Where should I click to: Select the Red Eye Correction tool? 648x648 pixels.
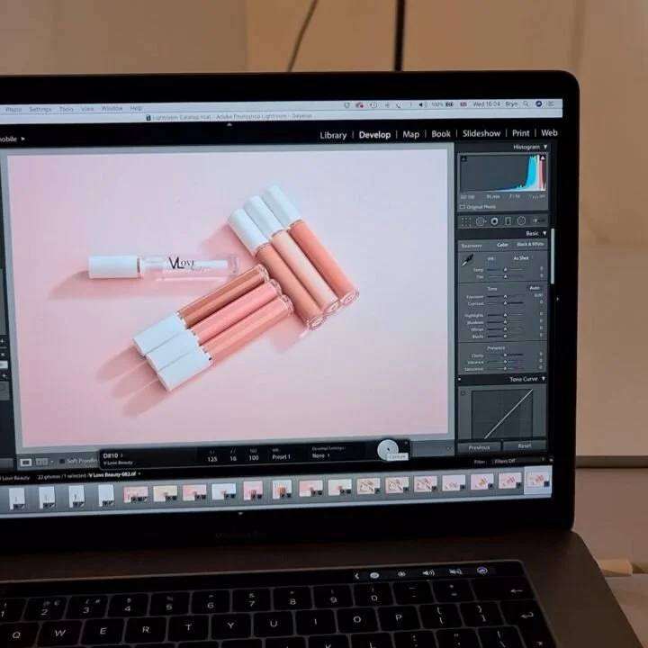494,221
